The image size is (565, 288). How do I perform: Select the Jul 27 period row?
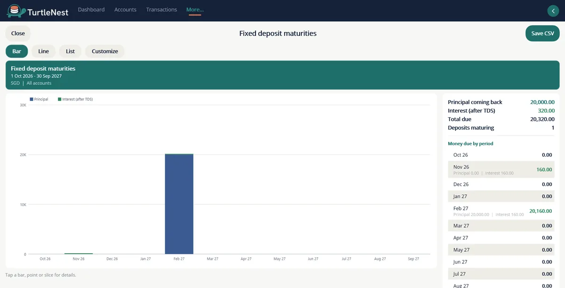(501, 274)
